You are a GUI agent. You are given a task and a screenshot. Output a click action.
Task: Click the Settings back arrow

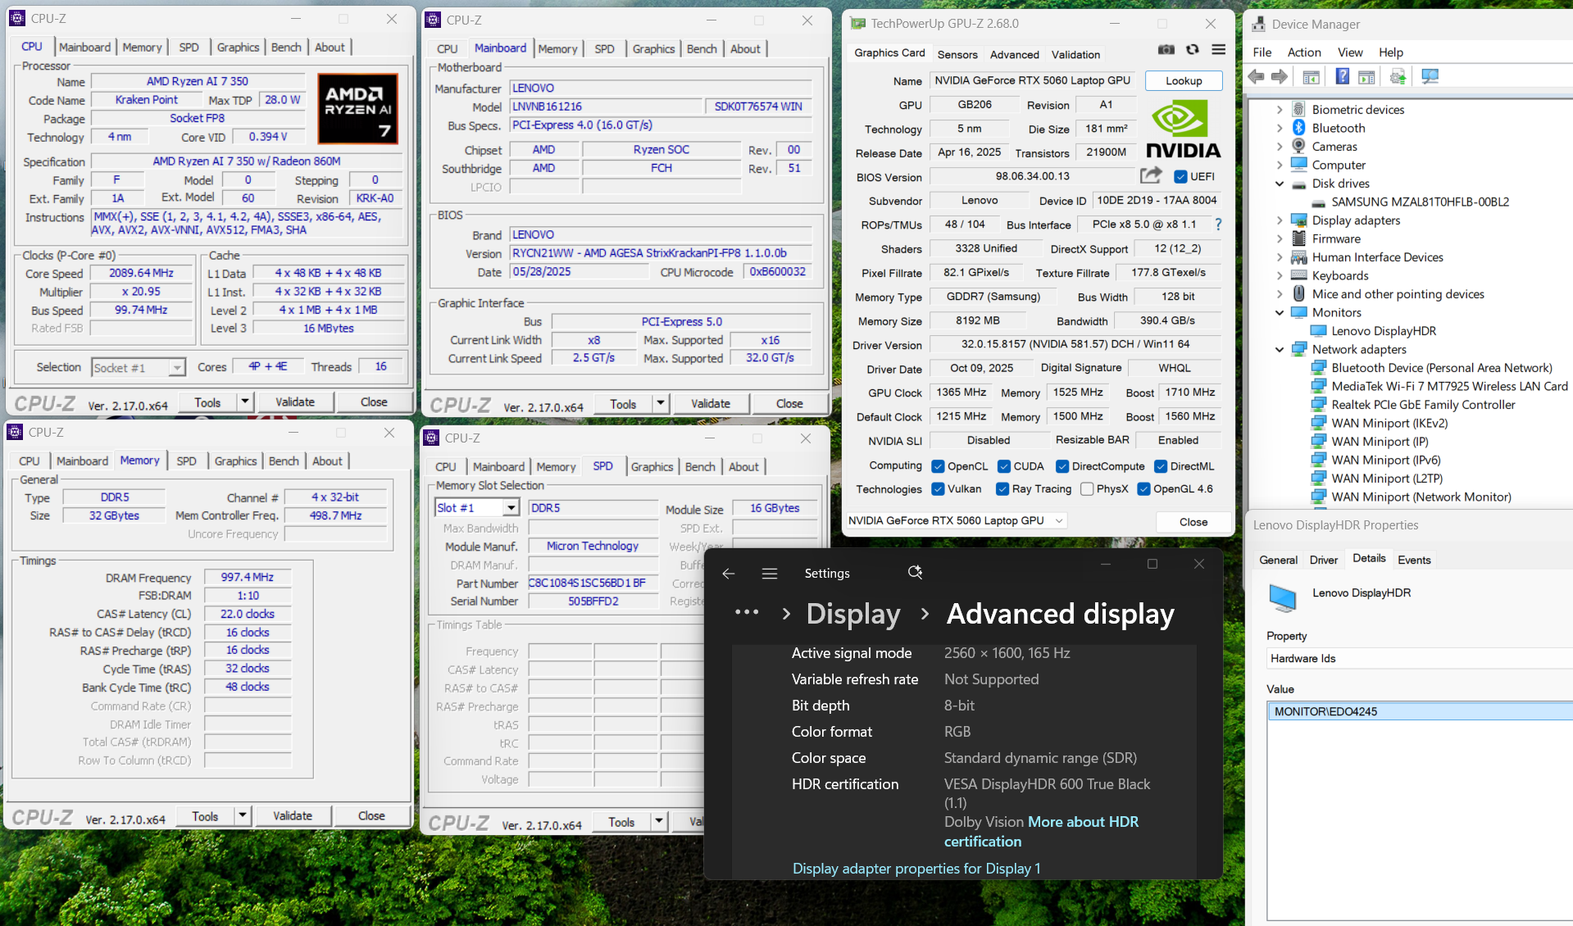pyautogui.click(x=728, y=574)
